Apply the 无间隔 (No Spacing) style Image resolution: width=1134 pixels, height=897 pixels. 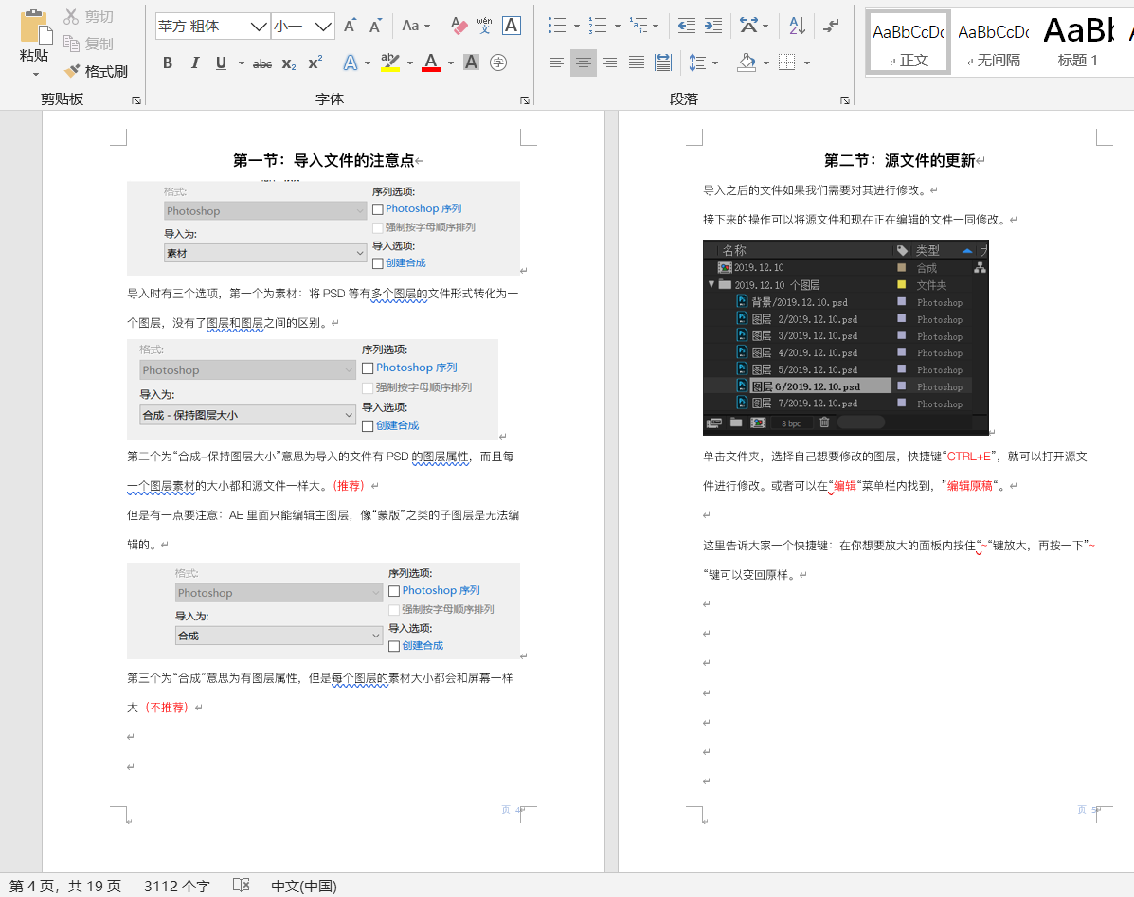coord(994,42)
